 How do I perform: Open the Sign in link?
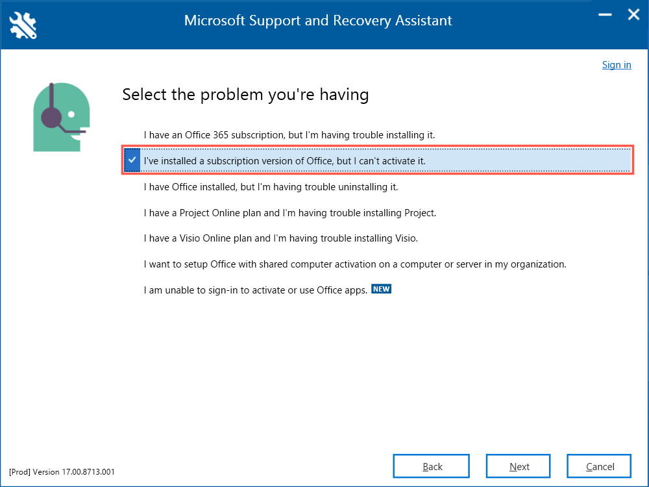click(x=616, y=64)
